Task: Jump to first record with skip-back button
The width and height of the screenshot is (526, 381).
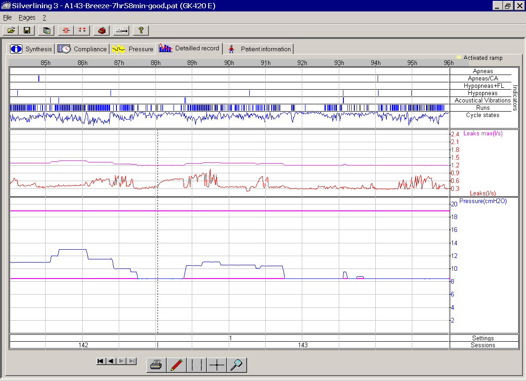Action: click(101, 361)
